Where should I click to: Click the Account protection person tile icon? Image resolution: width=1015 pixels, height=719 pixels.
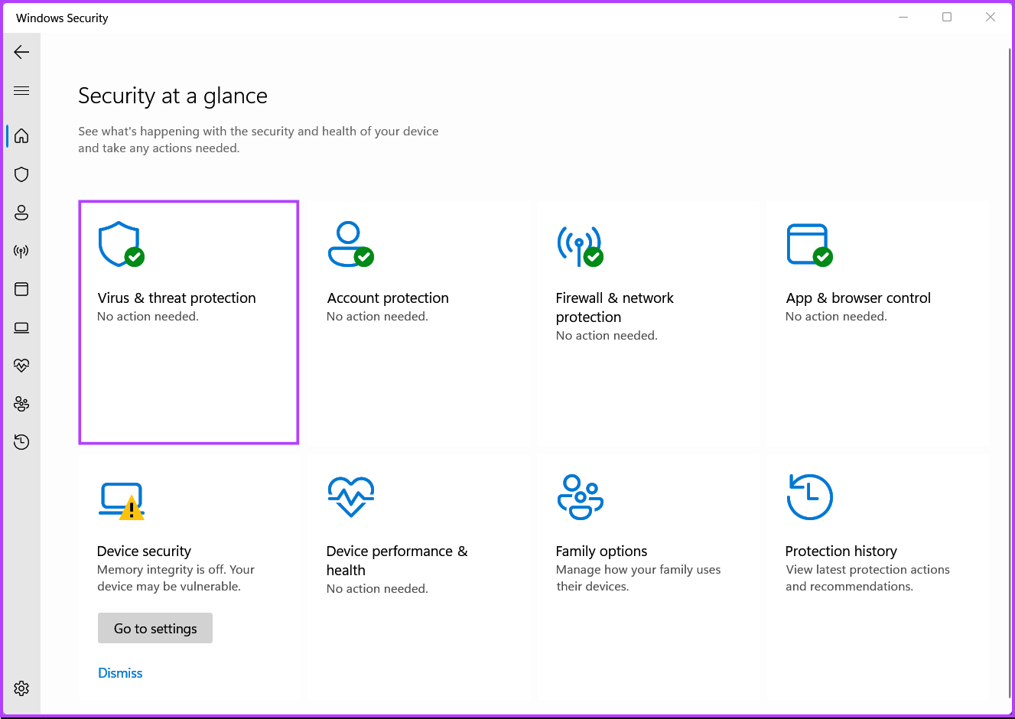click(350, 245)
